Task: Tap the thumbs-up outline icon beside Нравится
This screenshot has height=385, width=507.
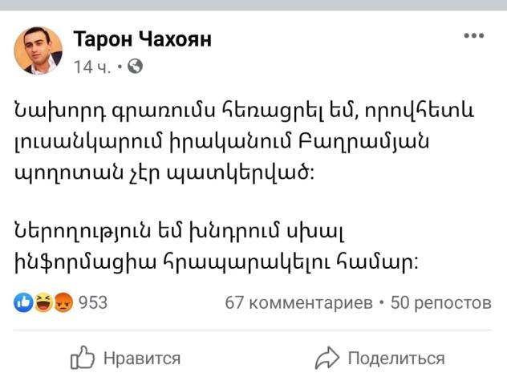Action: tap(83, 357)
